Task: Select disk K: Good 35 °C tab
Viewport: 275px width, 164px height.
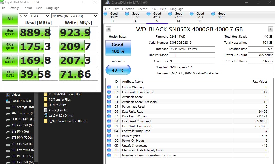Action: 135,17
